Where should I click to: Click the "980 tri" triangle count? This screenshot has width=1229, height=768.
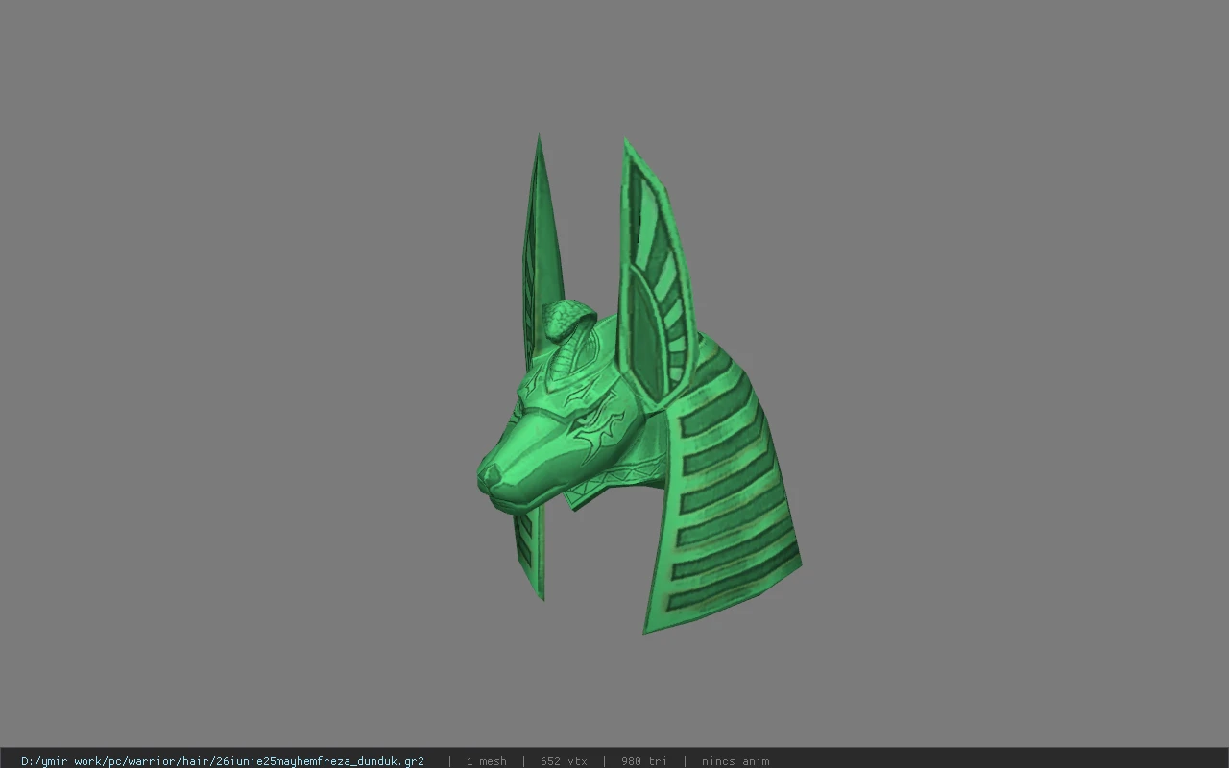coord(643,761)
